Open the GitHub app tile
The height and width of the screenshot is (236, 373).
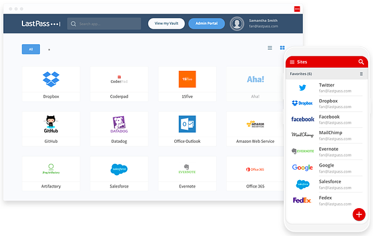[x=51, y=129]
